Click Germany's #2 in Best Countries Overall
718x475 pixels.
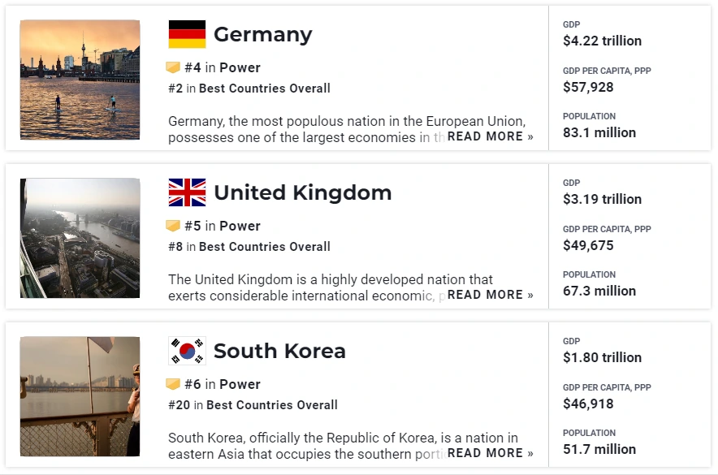tap(249, 89)
